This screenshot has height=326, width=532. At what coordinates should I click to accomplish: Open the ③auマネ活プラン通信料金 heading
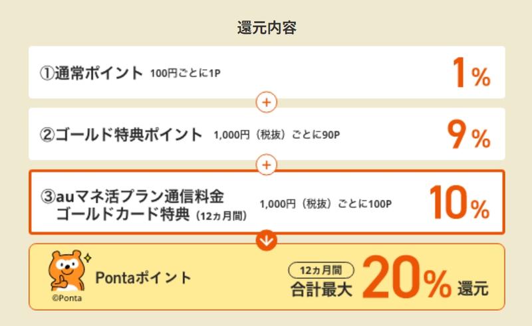click(132, 196)
